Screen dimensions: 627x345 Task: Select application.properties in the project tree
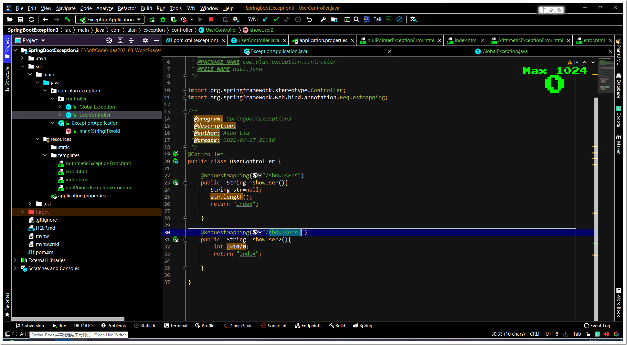coord(82,195)
